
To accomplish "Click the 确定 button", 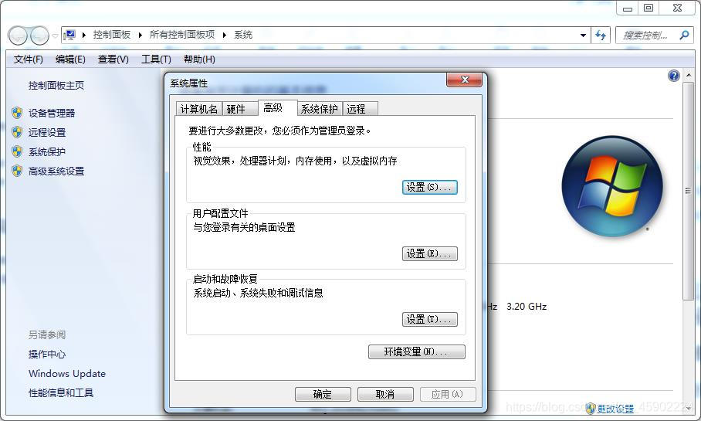I will [323, 394].
